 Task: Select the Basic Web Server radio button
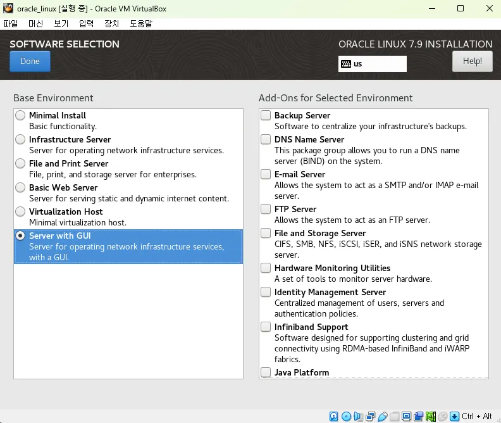[x=20, y=187]
